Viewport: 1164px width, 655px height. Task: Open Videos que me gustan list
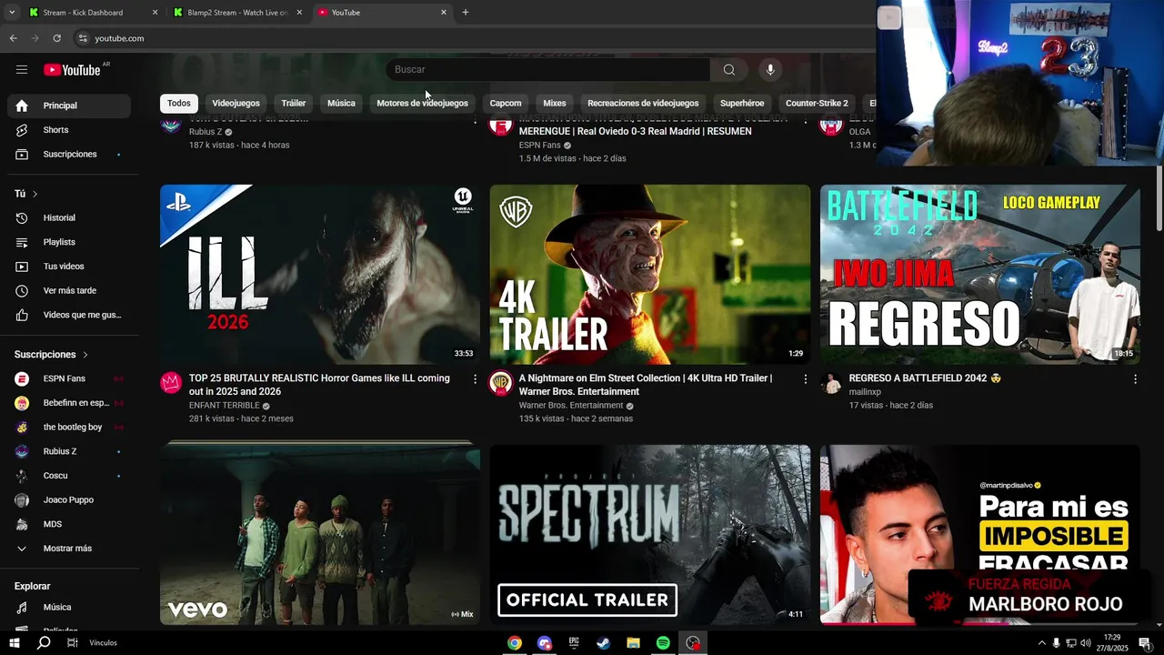point(69,315)
